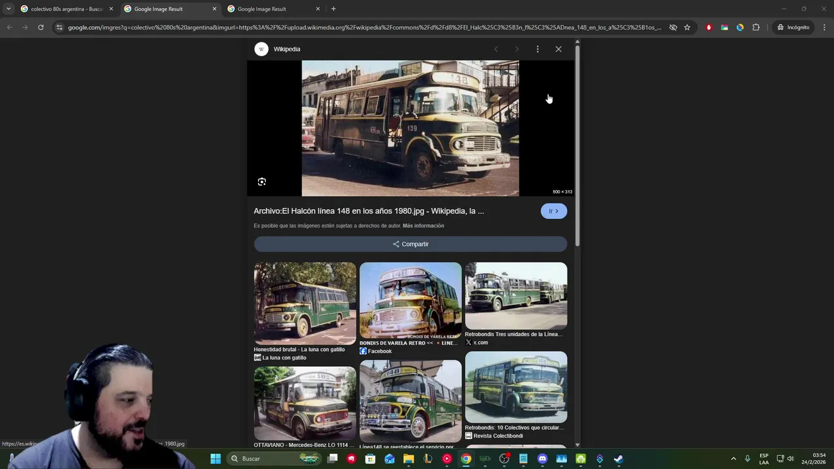Open the Extensions puzzle-piece menu
The image size is (834, 469).
[756, 27]
